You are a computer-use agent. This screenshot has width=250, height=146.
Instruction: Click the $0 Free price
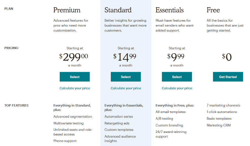click(227, 57)
